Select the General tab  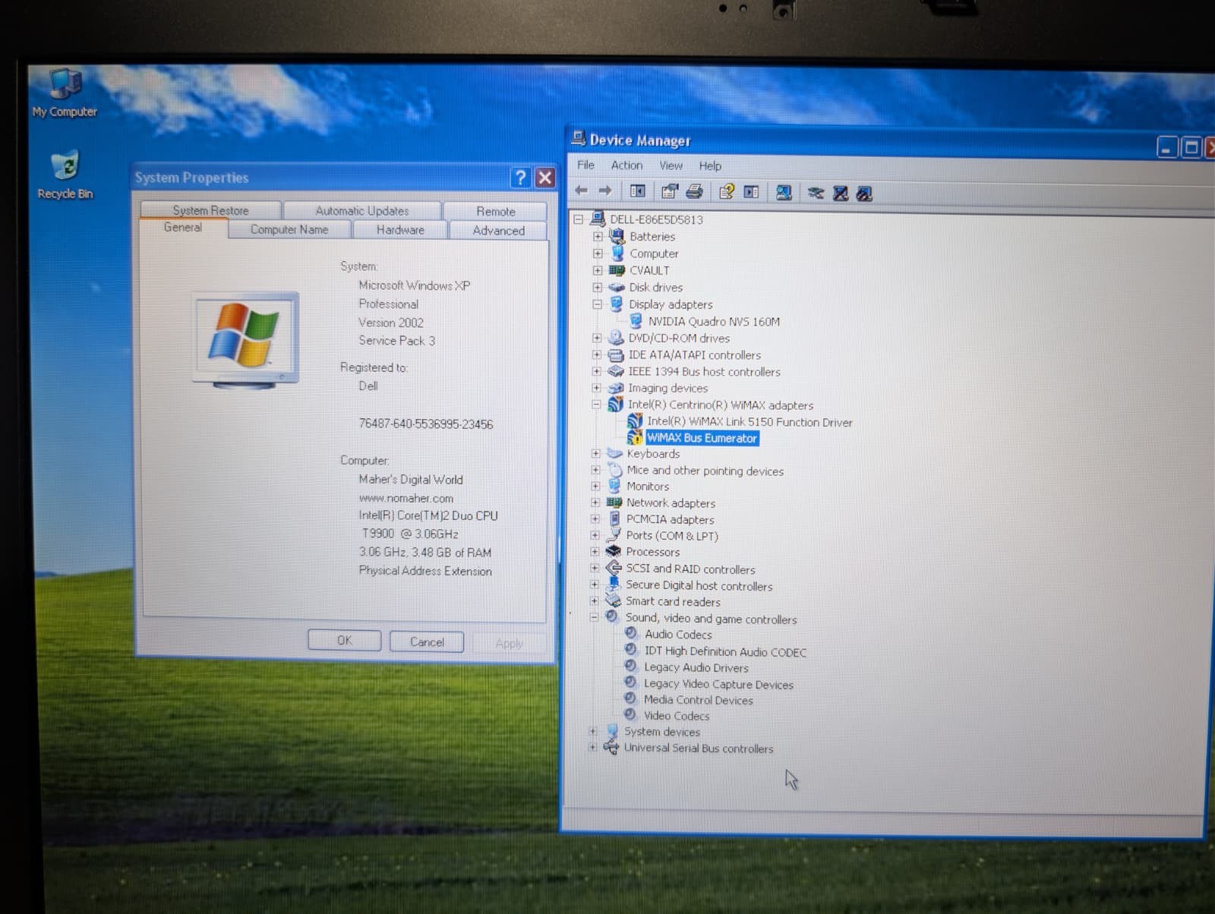tap(183, 227)
